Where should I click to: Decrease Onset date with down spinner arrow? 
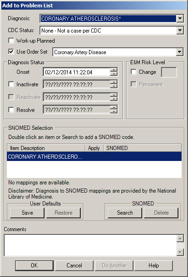click(x=114, y=74)
